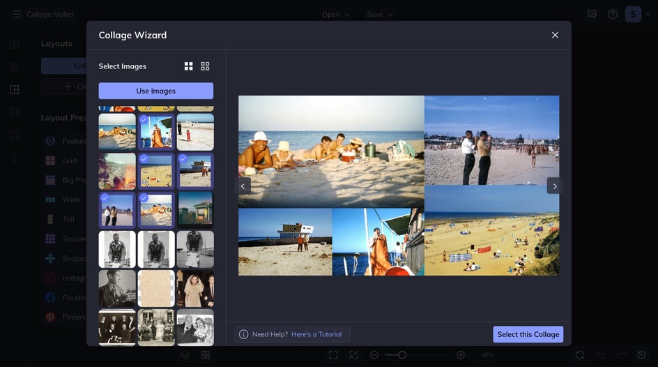This screenshot has height=367, width=658.
Task: Click the reset rotate icon in bottom bar
Action: pos(580,355)
